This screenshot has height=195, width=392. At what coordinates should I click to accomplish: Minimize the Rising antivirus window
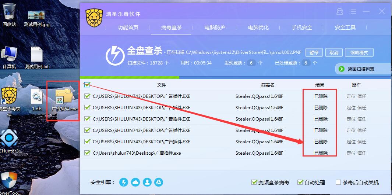click(366, 12)
